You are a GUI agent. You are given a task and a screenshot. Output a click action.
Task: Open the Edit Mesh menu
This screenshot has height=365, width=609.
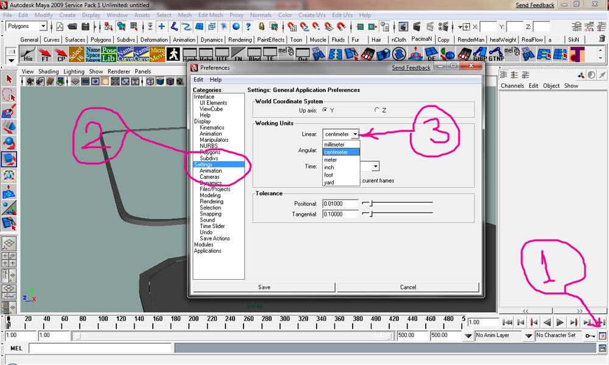pyautogui.click(x=211, y=15)
